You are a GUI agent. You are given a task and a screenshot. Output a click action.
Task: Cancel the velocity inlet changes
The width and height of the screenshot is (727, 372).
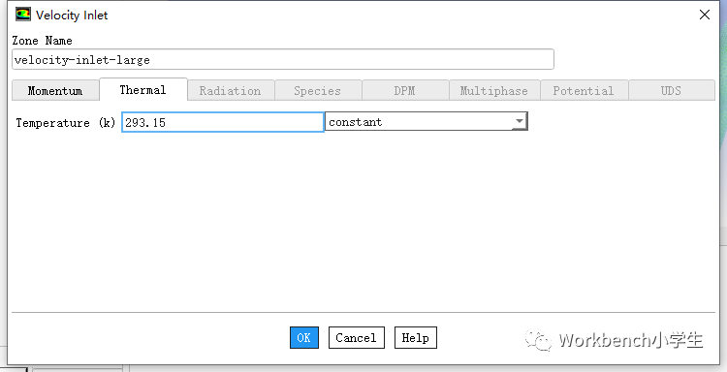pyautogui.click(x=356, y=338)
